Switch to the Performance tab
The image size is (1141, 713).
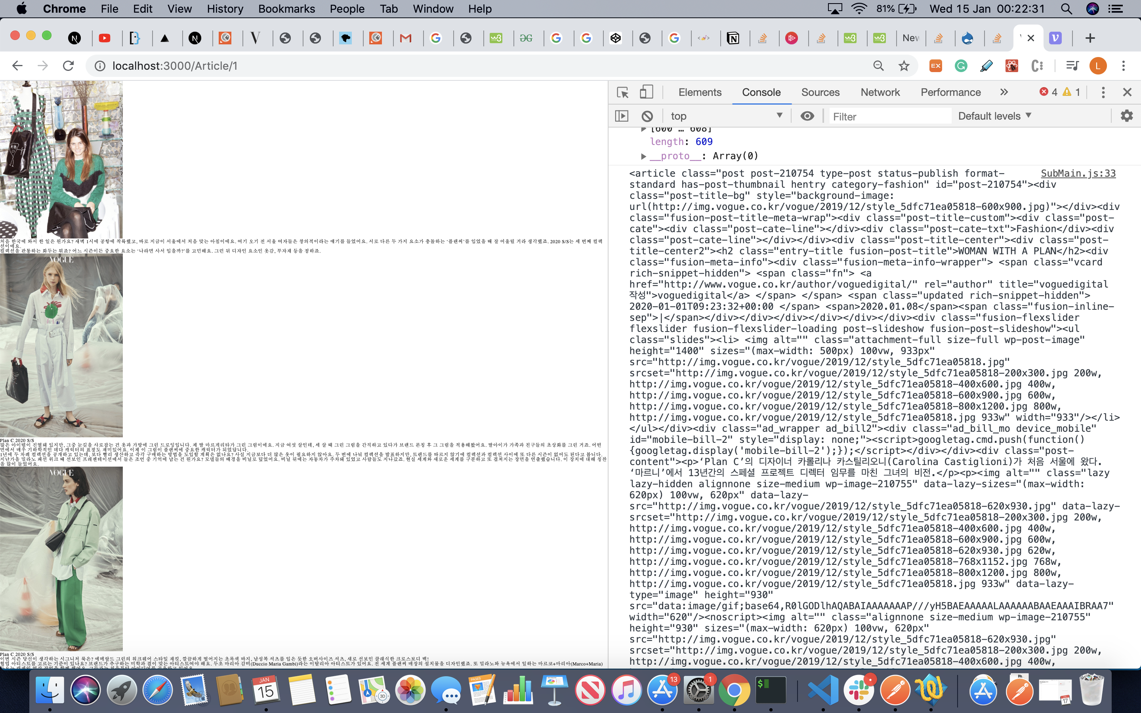(950, 92)
